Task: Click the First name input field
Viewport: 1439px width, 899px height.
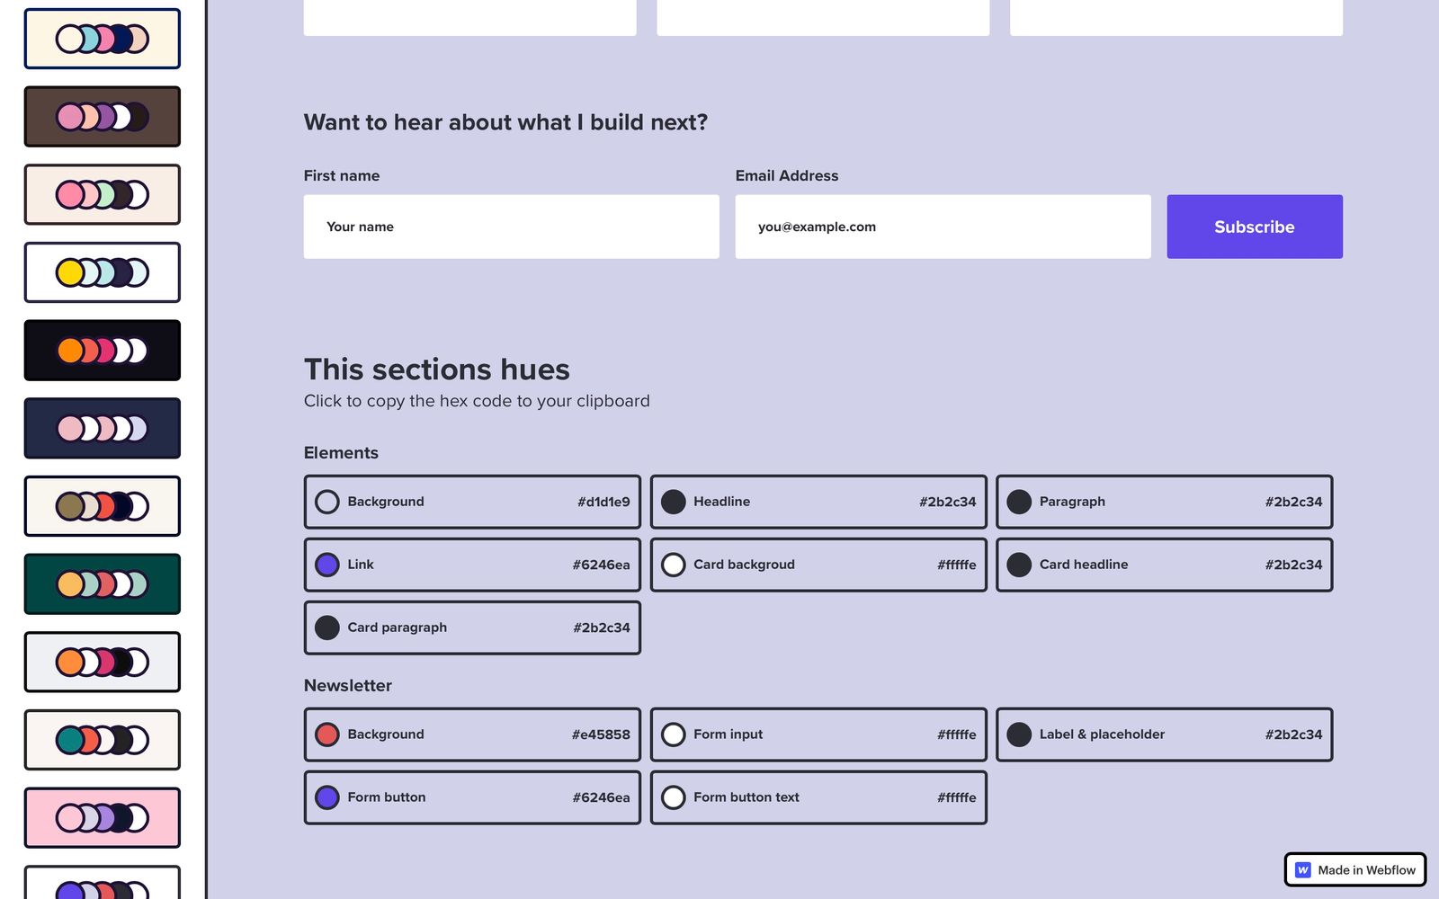Action: [x=511, y=227]
